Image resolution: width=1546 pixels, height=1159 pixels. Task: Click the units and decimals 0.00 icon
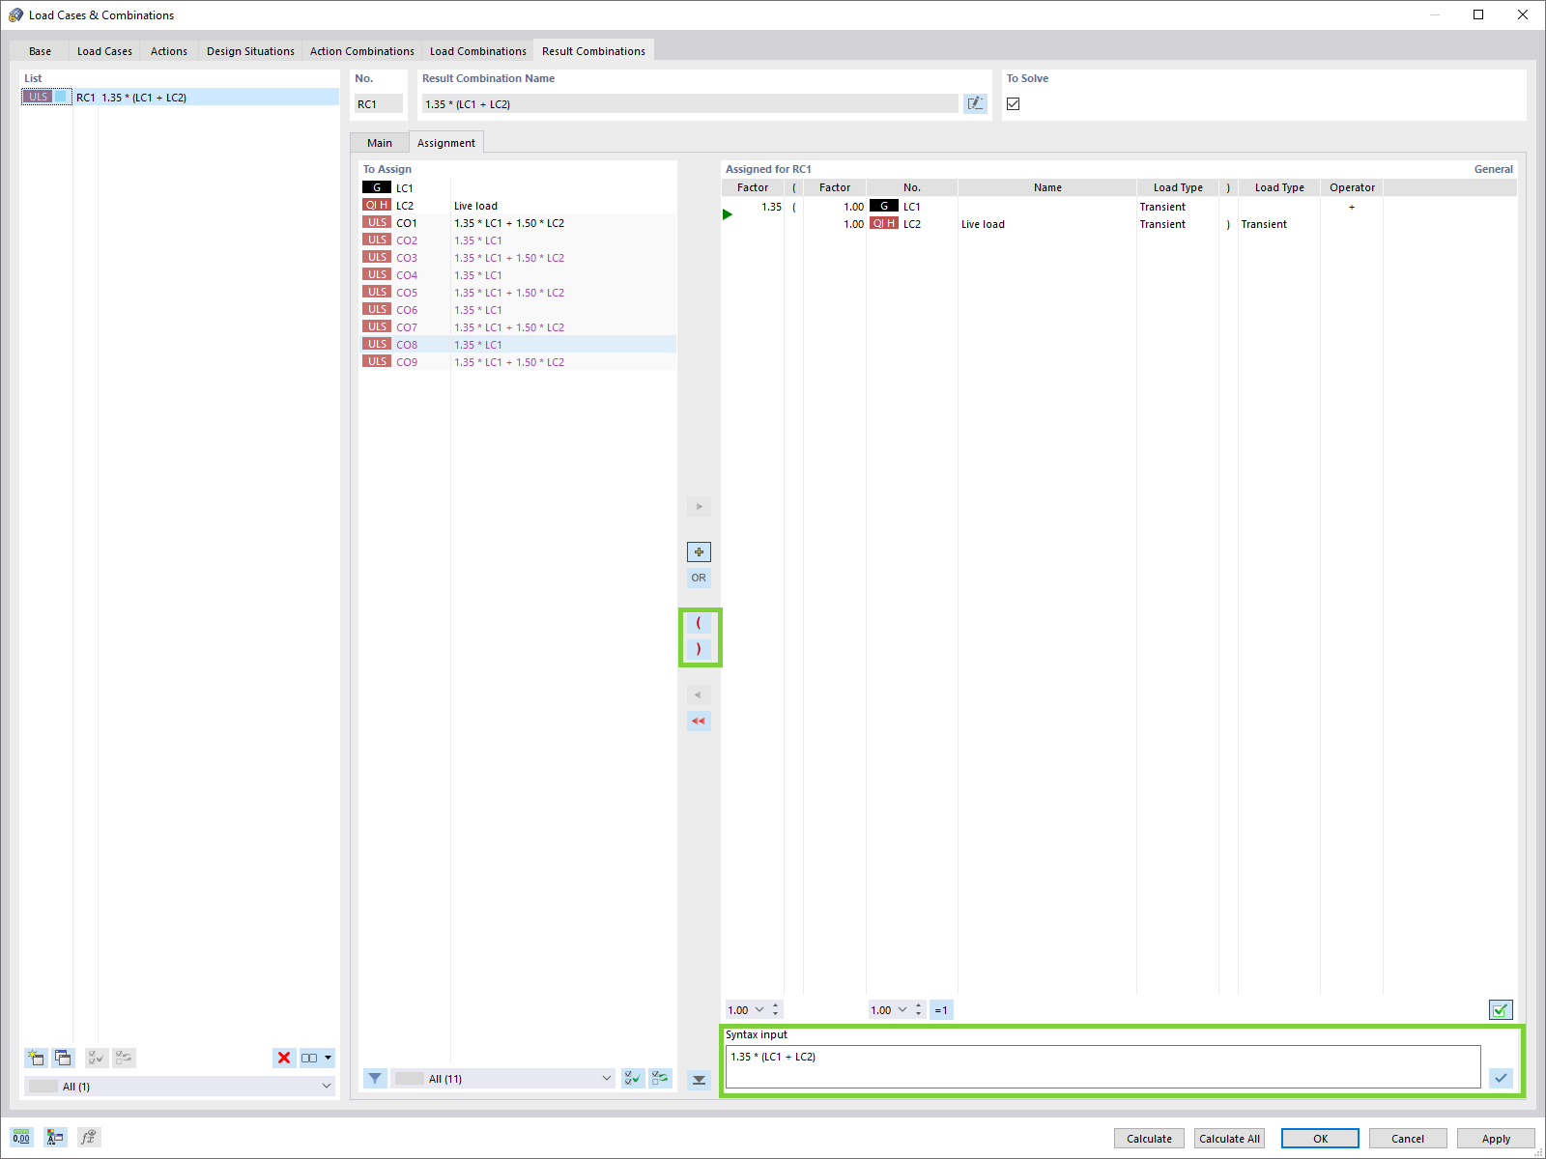21,1137
